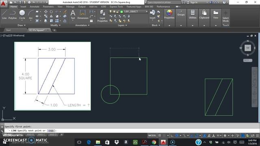The width and height of the screenshot is (260, 146).
Task: Start the rectangular Array tool
Action: point(57,21)
